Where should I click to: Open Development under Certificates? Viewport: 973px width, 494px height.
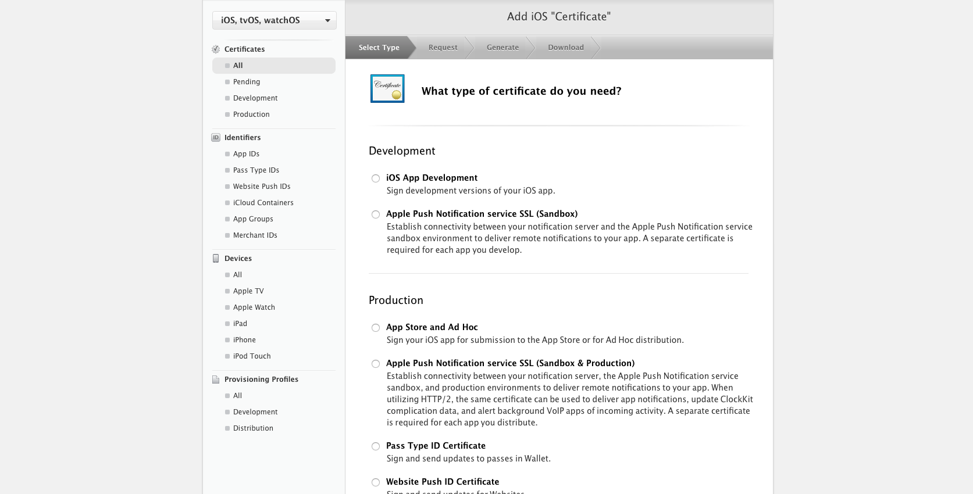tap(255, 98)
